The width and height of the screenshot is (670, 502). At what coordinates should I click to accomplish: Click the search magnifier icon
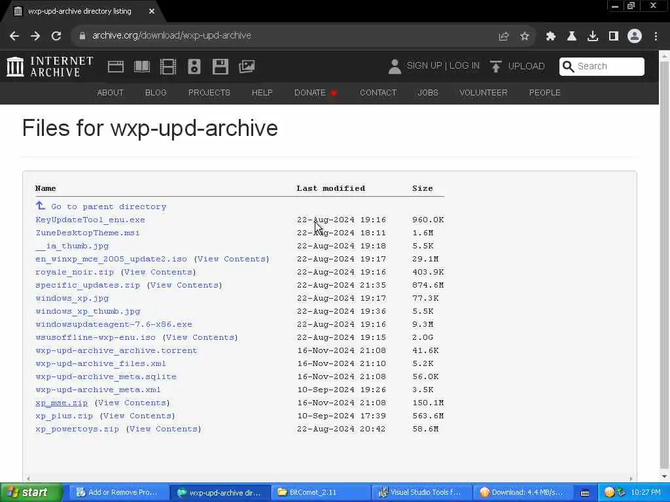click(x=568, y=67)
